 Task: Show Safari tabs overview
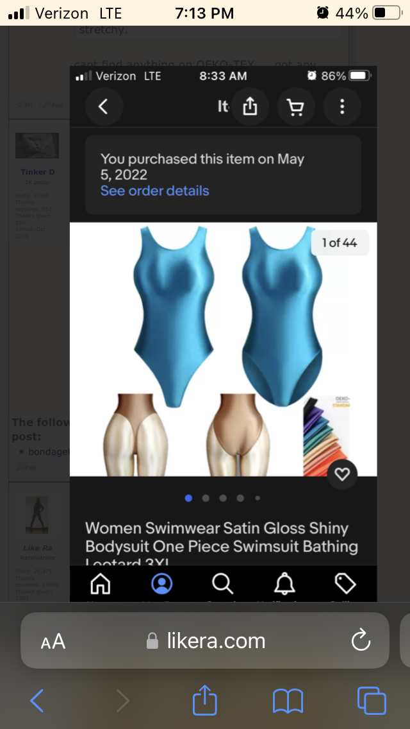[372, 701]
